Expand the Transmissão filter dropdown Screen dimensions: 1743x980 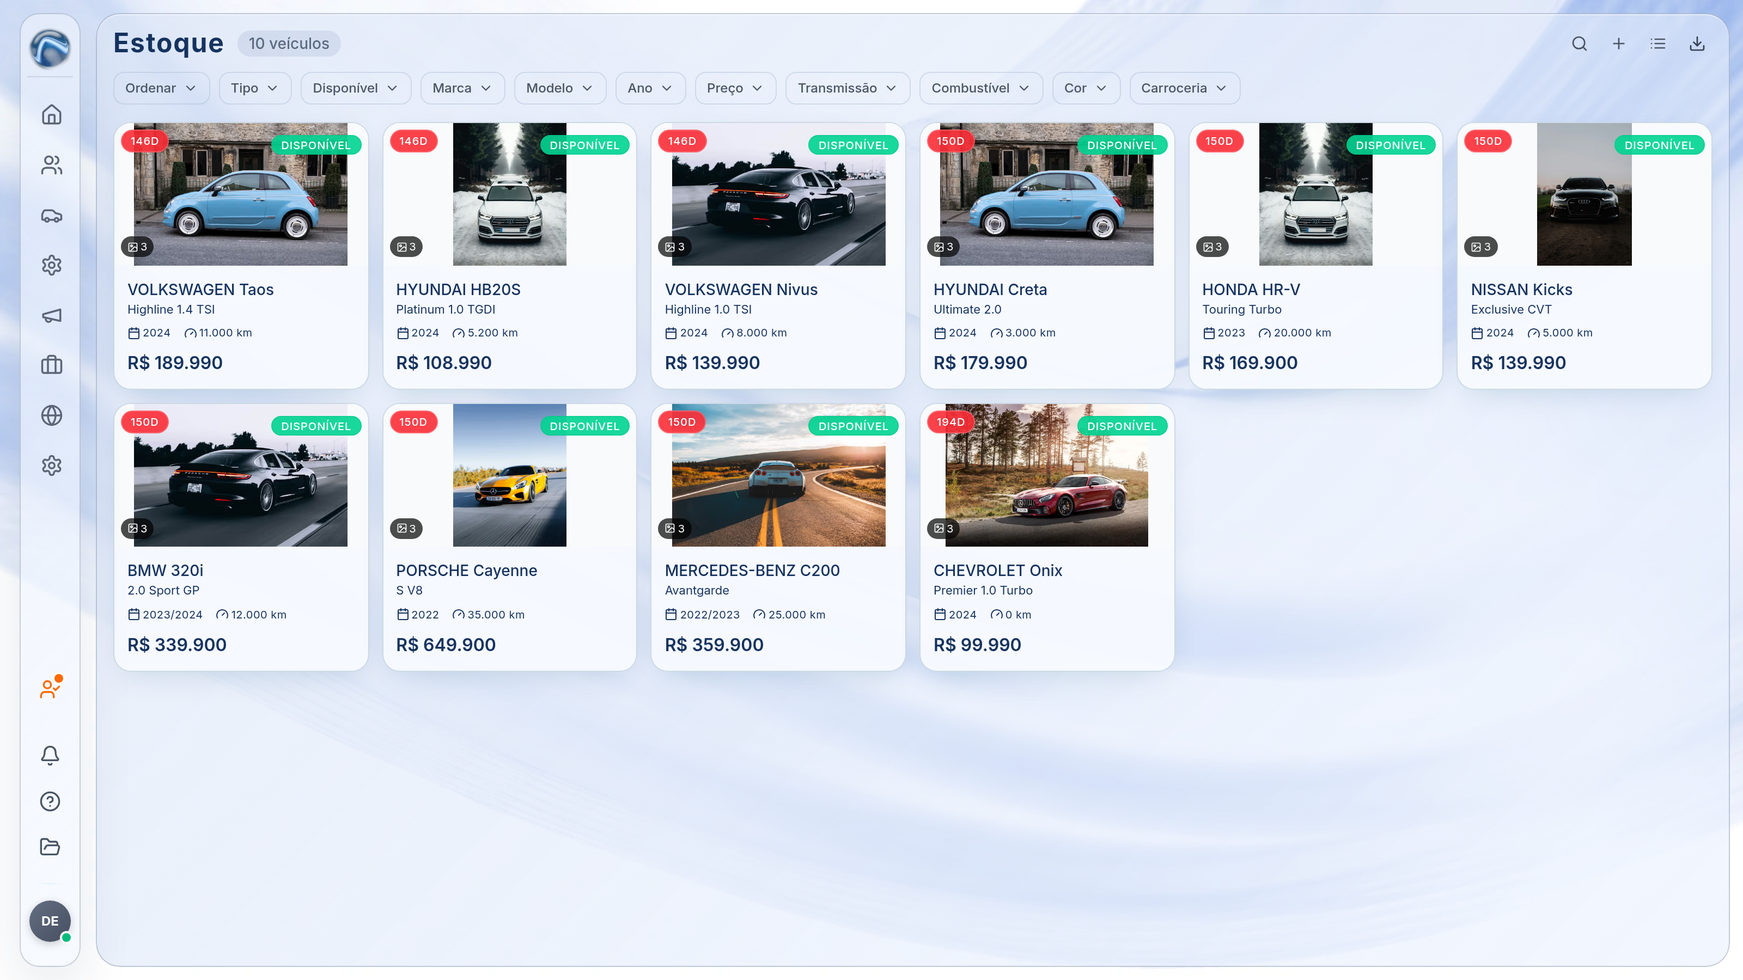tap(848, 88)
